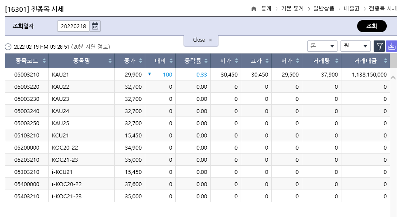Image resolution: width=402 pixels, height=217 pixels.
Task: Click closing price 29,900
Action: click(133, 75)
